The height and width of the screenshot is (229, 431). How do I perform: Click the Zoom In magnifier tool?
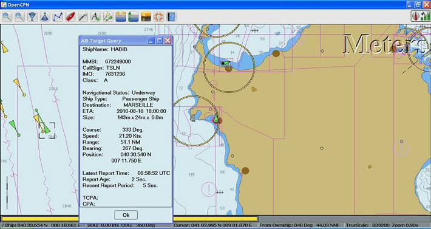(x=7, y=17)
